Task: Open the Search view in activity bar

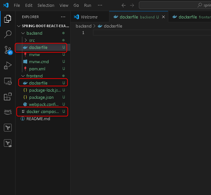Action: pos(8,34)
